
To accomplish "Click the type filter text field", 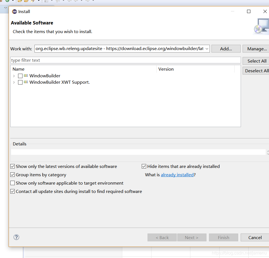I will (126, 60).
